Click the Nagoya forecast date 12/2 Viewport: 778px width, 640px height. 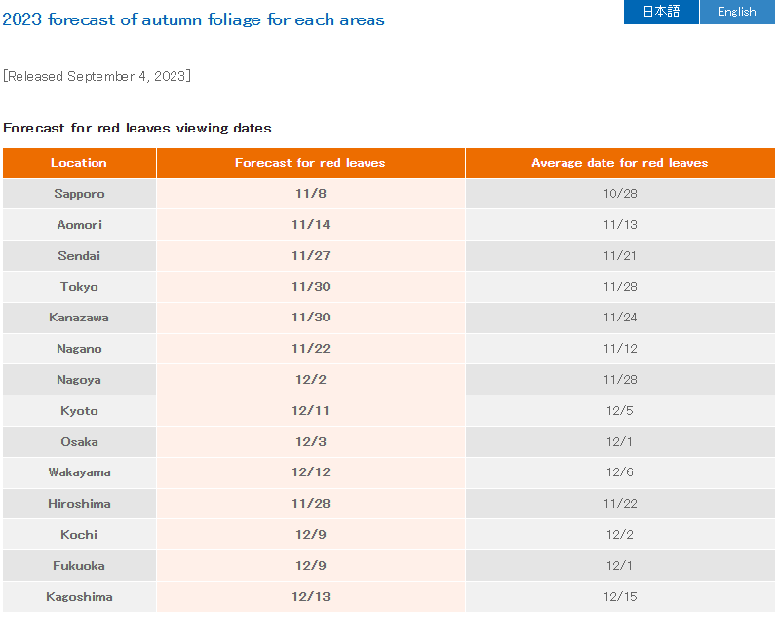(310, 380)
